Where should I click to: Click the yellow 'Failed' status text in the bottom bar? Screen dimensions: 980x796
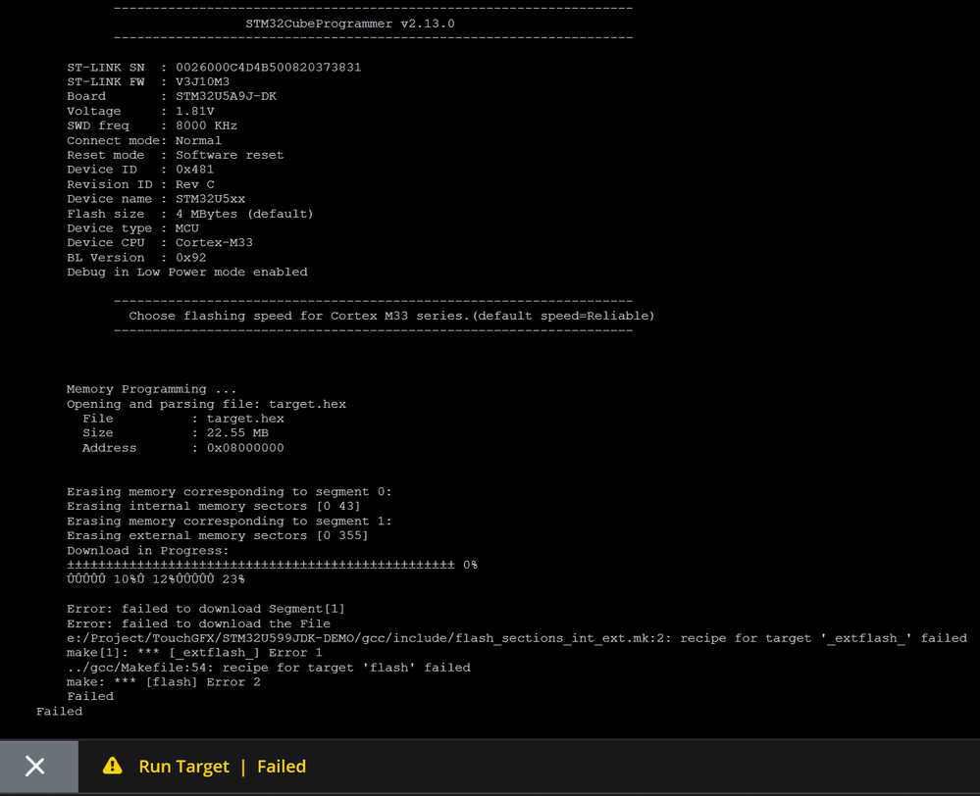pyautogui.click(x=282, y=767)
